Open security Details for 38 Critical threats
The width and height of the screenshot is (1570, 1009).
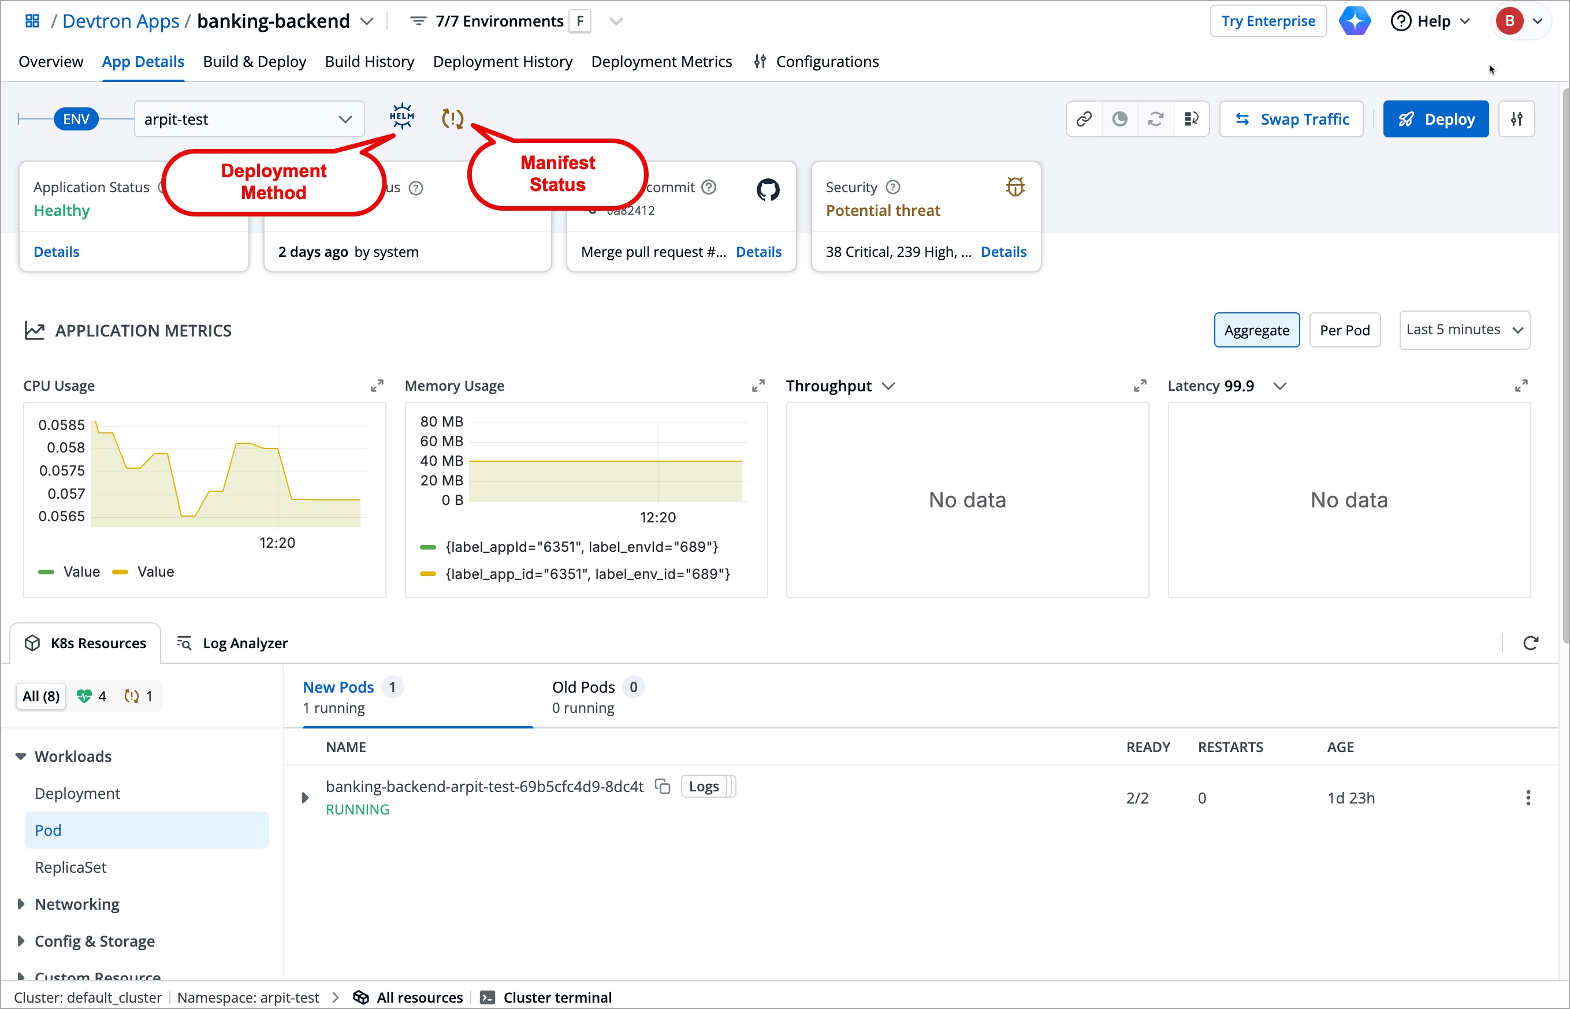point(1003,251)
